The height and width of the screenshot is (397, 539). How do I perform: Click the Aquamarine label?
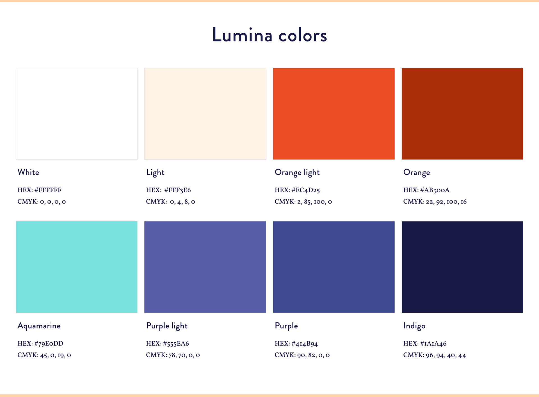click(x=39, y=326)
